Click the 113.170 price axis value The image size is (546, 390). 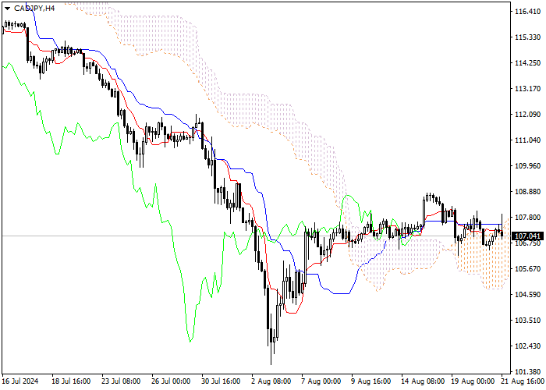click(x=528, y=89)
